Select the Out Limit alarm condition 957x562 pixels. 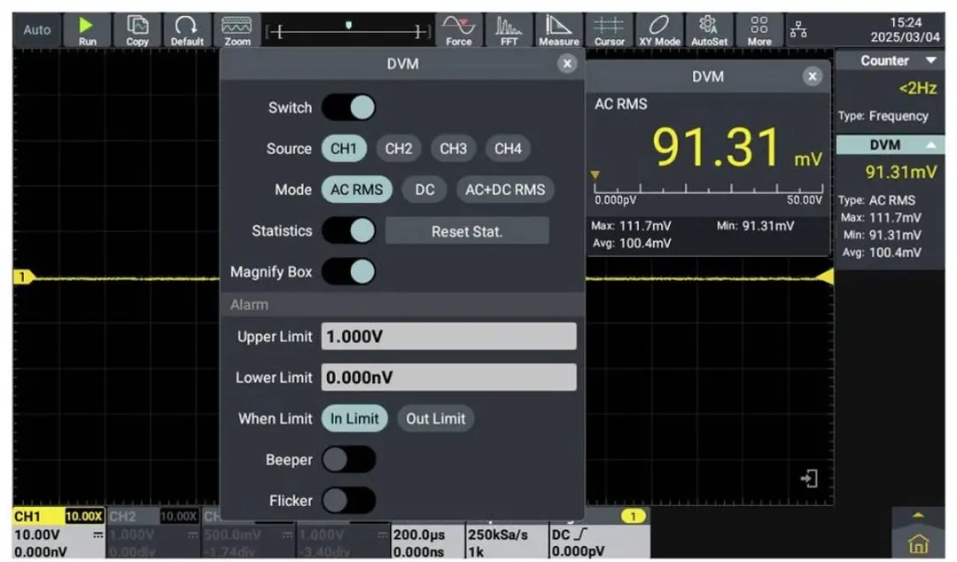(x=436, y=418)
